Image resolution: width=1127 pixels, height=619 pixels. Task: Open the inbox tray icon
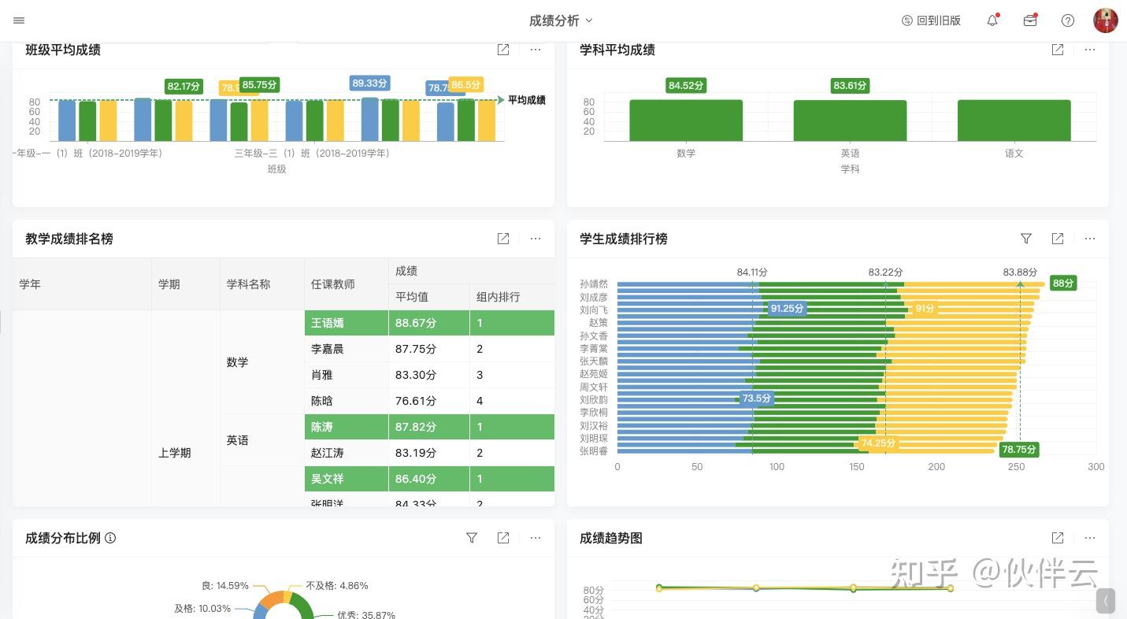coord(1030,20)
